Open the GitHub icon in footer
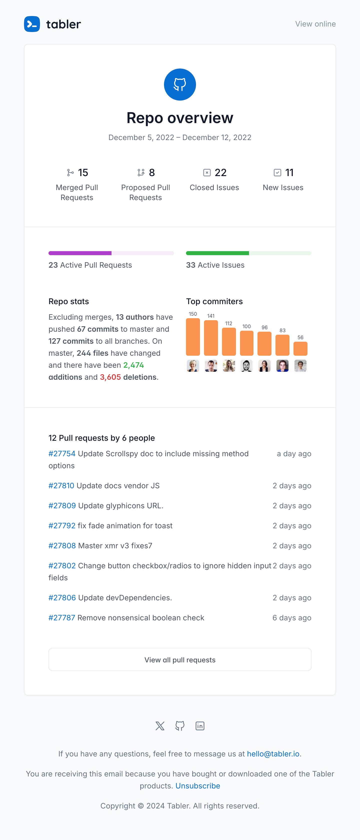Image resolution: width=360 pixels, height=840 pixels. [180, 726]
